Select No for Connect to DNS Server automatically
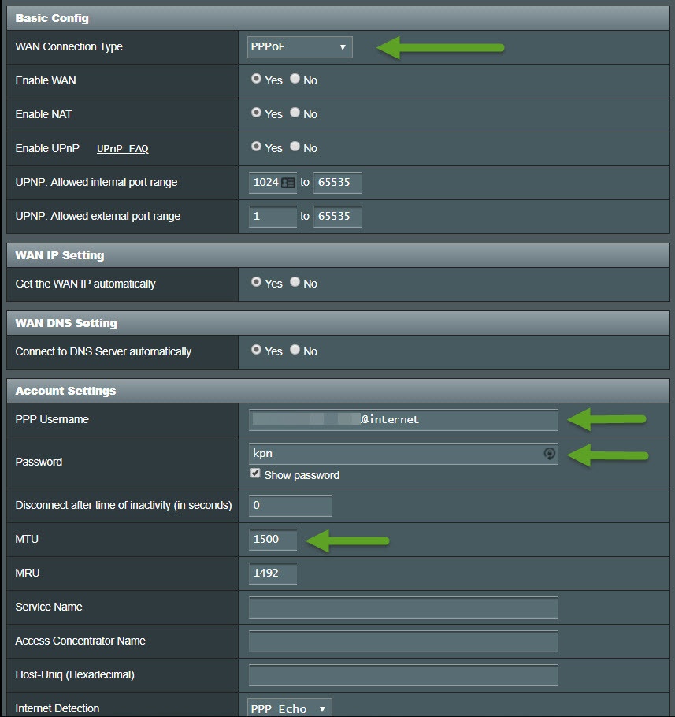Screen dimensions: 675x717 pyautogui.click(x=295, y=351)
